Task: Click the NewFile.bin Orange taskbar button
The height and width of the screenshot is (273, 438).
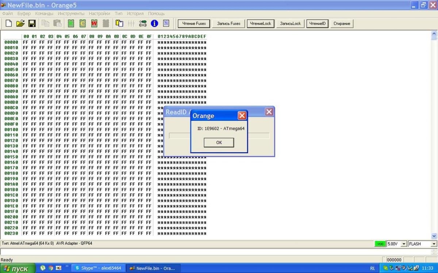Action: tap(153, 268)
